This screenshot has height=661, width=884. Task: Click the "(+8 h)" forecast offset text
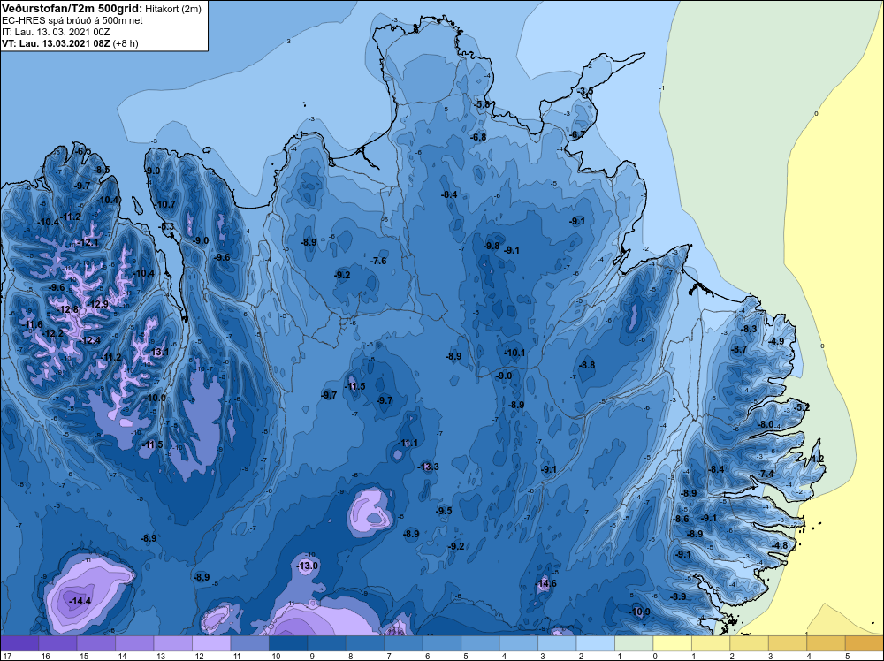(x=126, y=43)
